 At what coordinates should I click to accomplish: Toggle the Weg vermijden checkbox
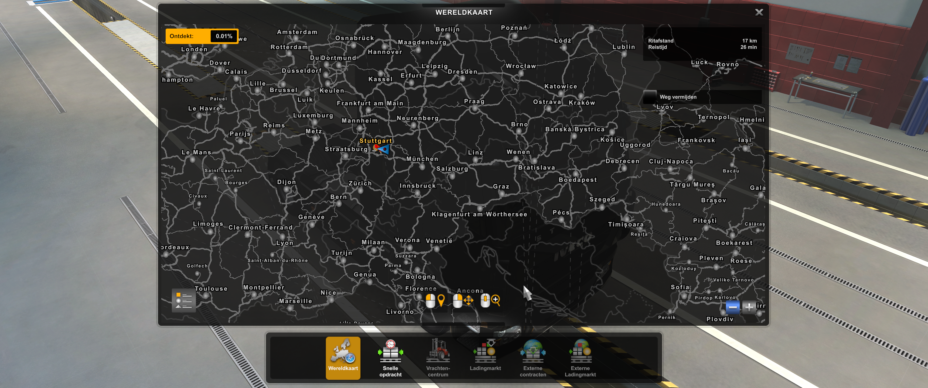pos(650,97)
